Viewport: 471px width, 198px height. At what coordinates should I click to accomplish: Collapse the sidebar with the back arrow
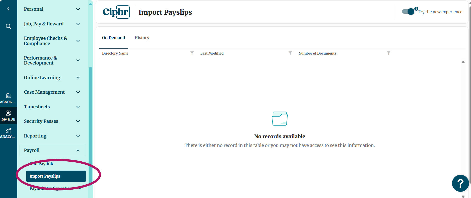[8, 9]
